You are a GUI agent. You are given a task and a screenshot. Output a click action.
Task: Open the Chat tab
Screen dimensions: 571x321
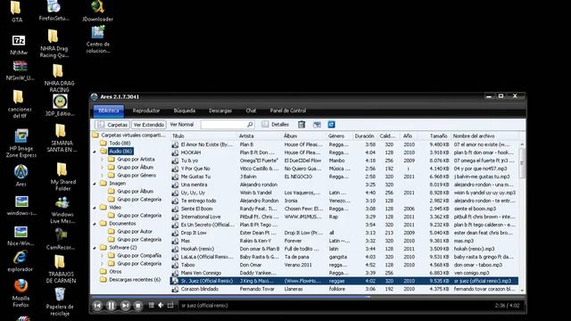tap(251, 111)
